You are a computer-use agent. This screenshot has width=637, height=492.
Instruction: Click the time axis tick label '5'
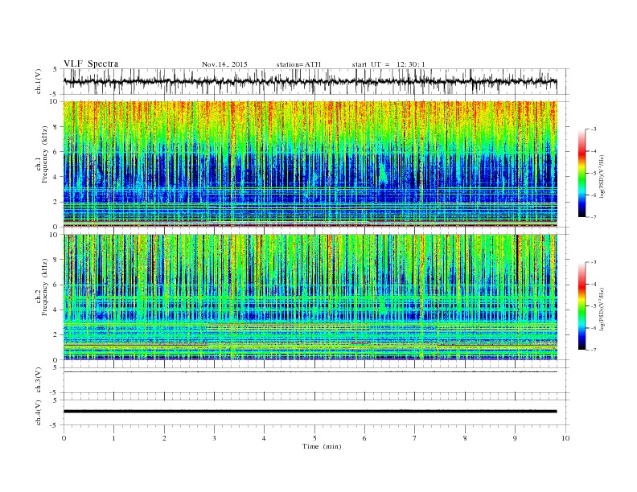point(314,438)
